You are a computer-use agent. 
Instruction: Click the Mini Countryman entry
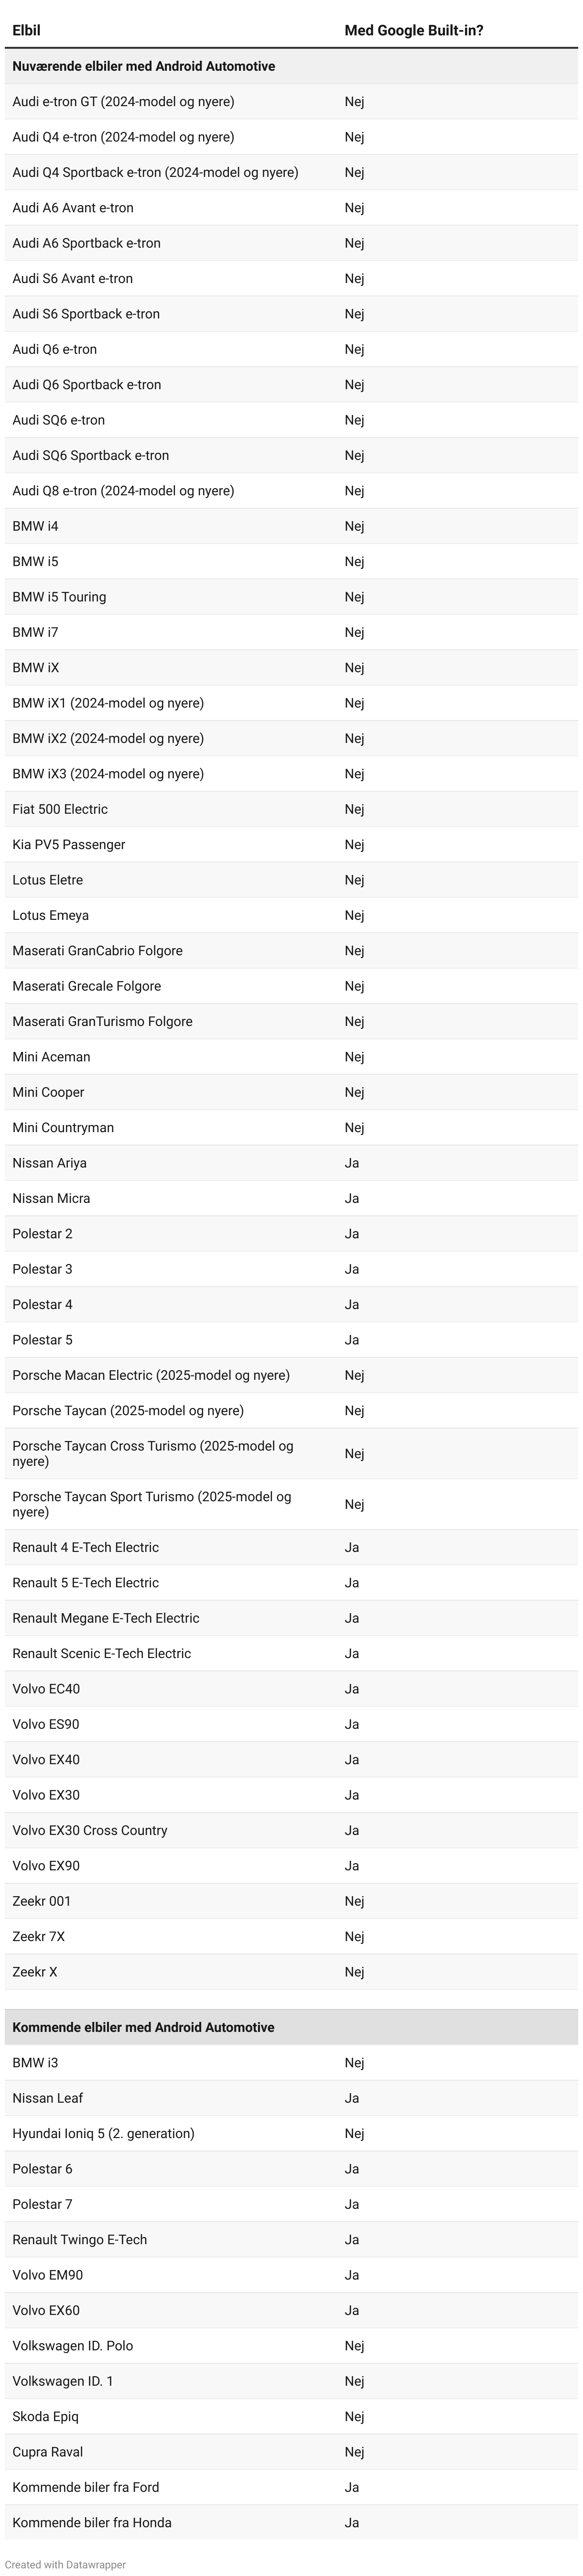(63, 1128)
